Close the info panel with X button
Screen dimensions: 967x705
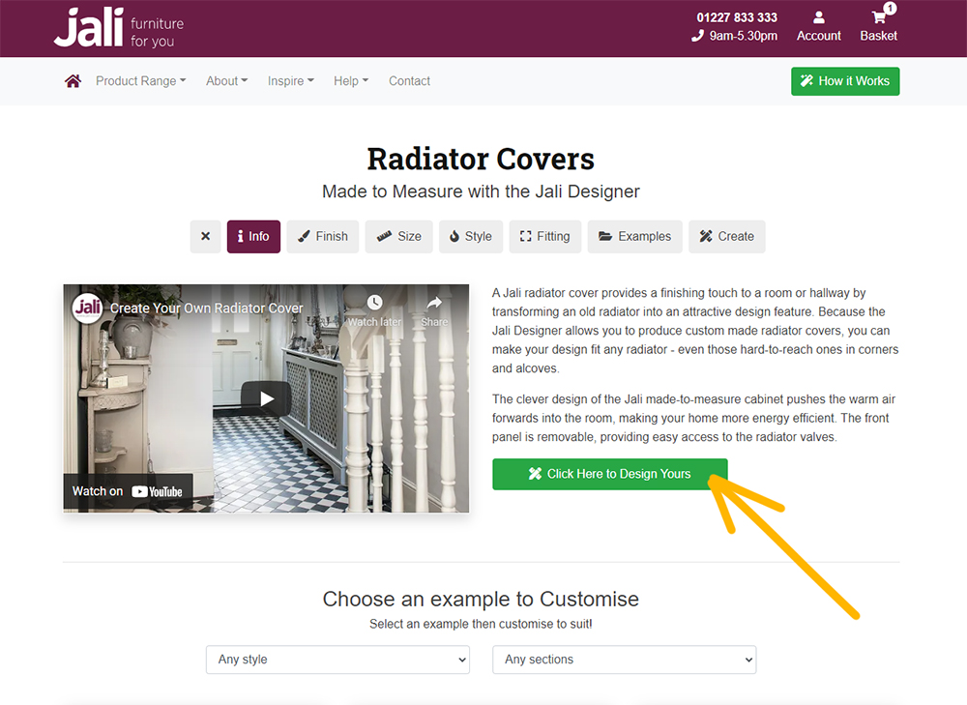pos(205,236)
